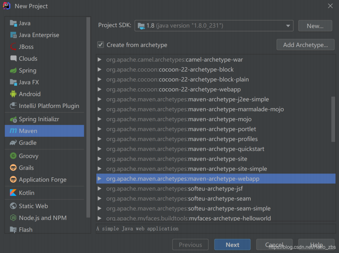The height and width of the screenshot is (253, 339).
Task: Select maven-archetype-mojo archetype row
Action: [x=216, y=119]
